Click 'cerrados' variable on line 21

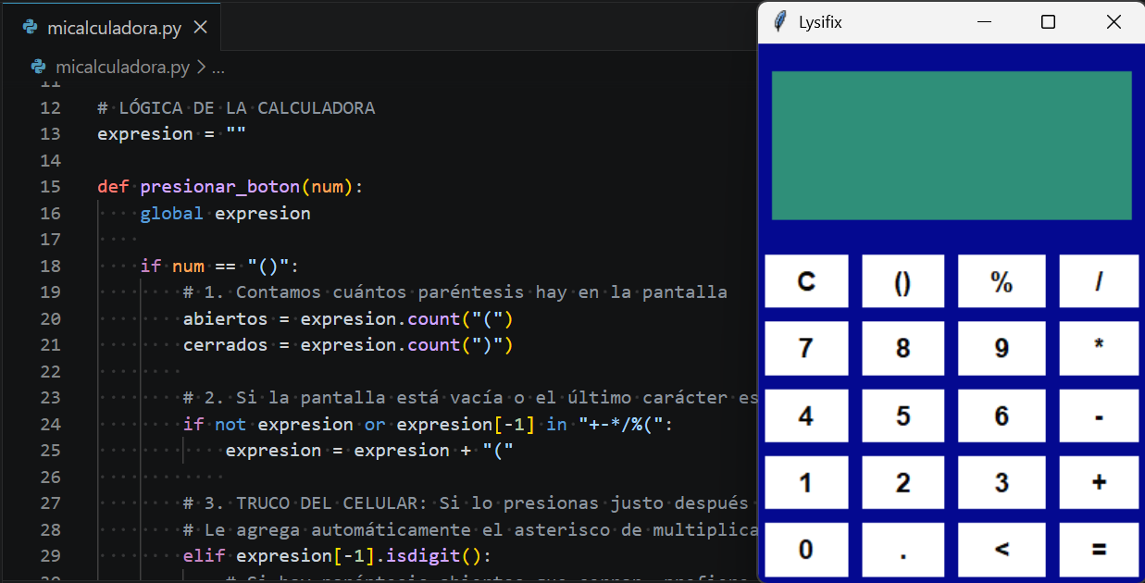[x=225, y=345]
